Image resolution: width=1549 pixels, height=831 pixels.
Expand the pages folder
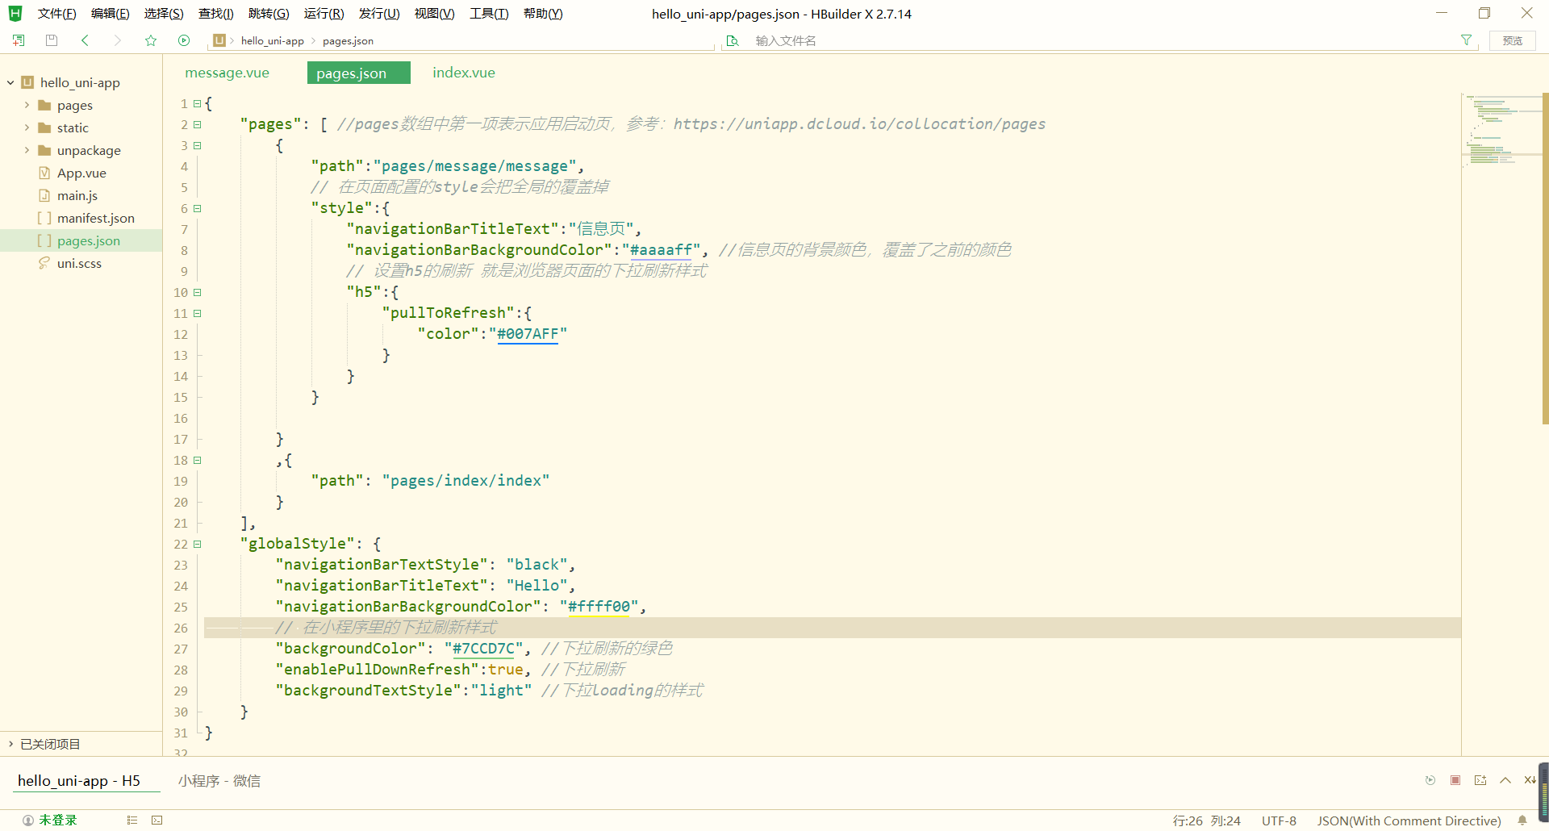pyautogui.click(x=27, y=105)
